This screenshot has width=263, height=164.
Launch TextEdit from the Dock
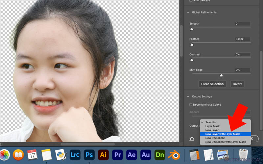coord(208,155)
